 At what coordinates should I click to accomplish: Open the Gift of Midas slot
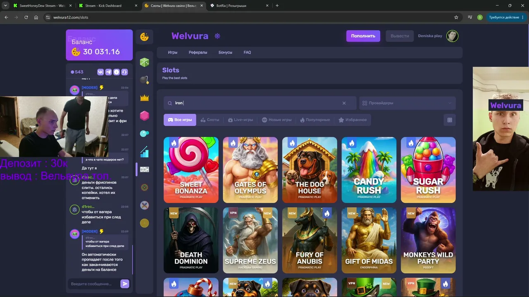(369, 240)
